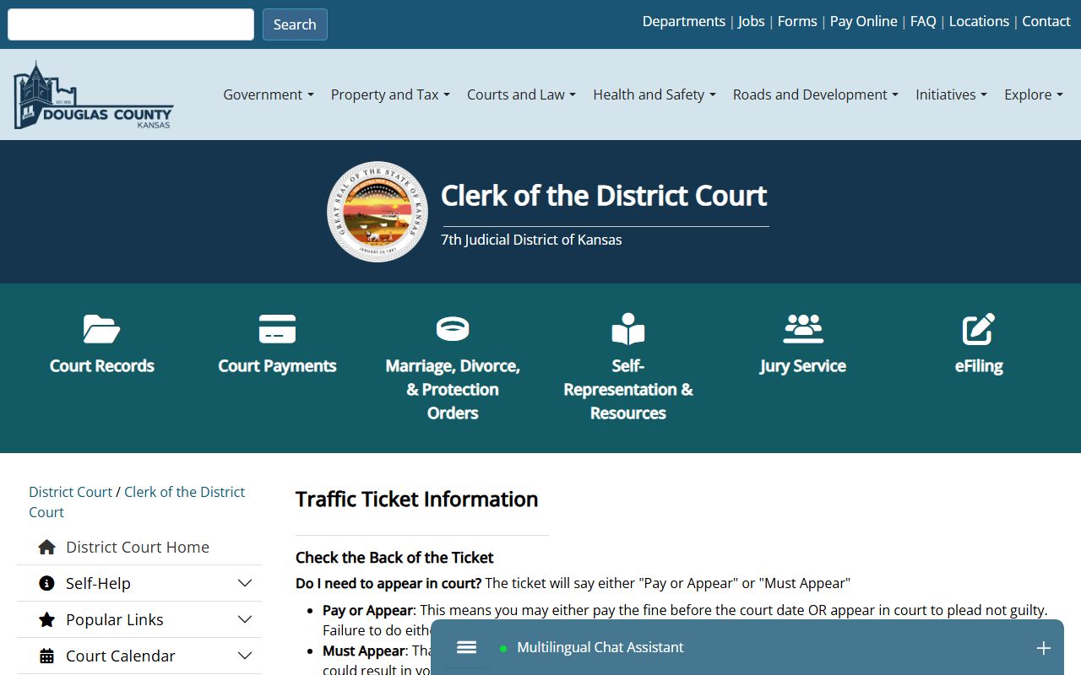The width and height of the screenshot is (1081, 675).
Task: Open Roads and Development dropdown
Action: [x=816, y=94]
